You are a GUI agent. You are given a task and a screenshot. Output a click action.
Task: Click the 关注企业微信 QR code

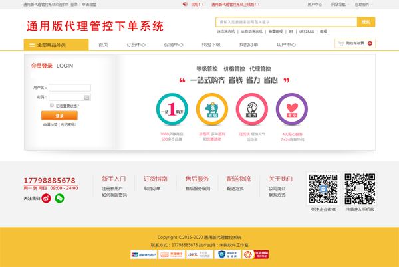pyautogui.click(x=323, y=189)
